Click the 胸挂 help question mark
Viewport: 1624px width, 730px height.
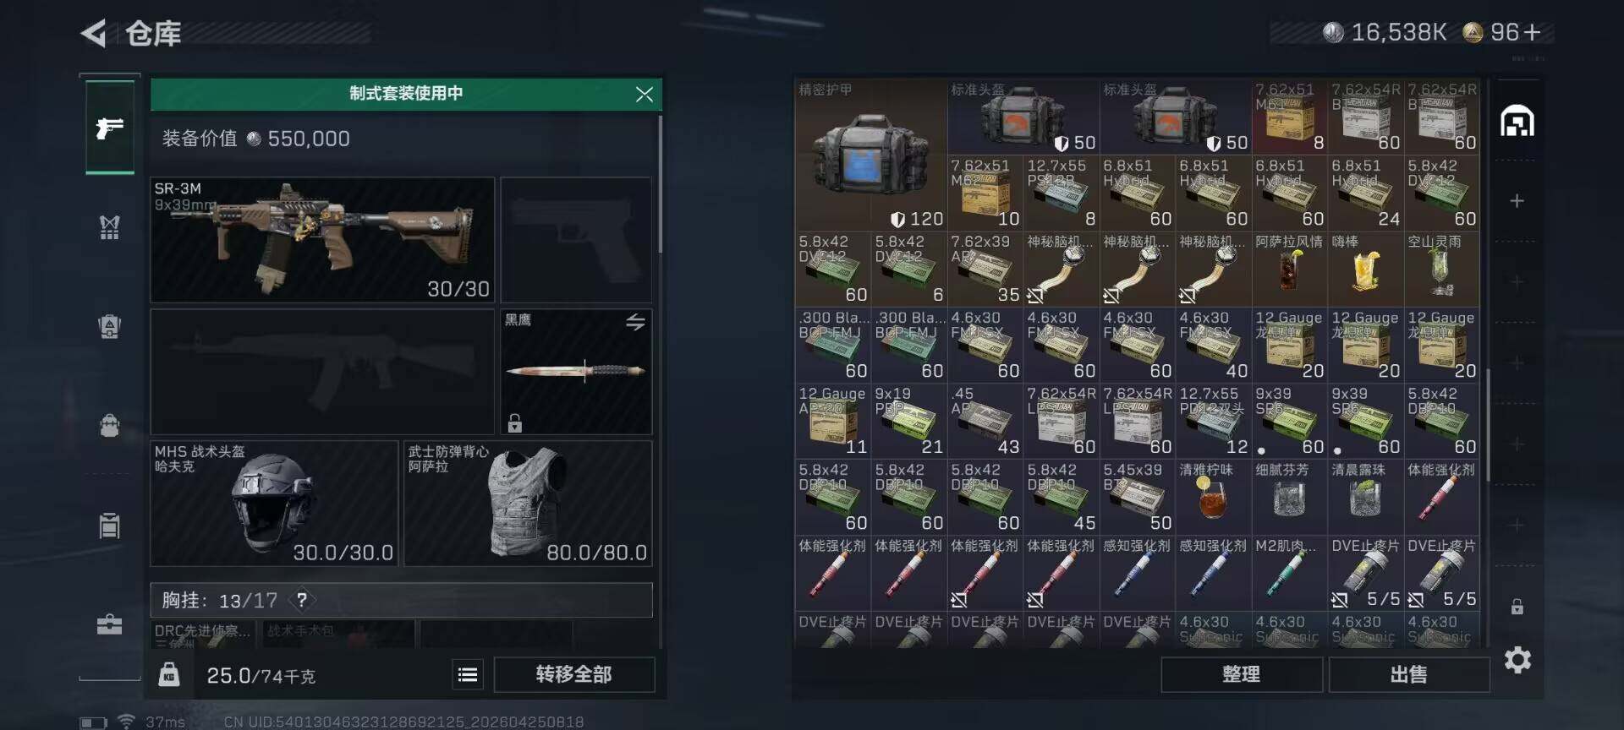302,600
